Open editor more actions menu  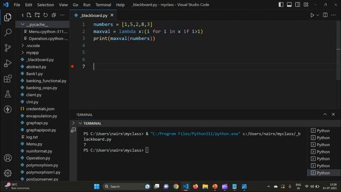(334, 15)
